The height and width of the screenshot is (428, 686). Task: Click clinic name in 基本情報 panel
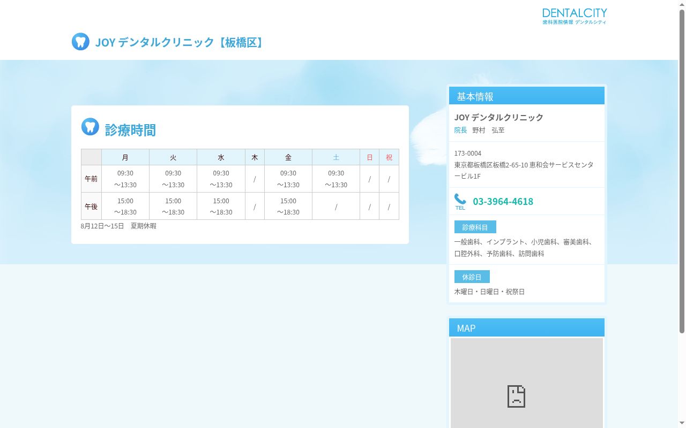click(x=499, y=117)
